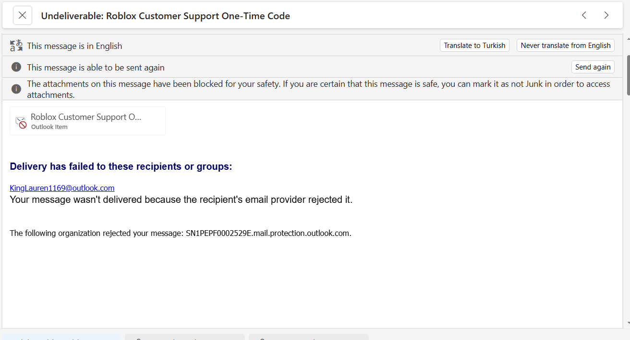Click the scrollbar up arrow
The image size is (630, 340).
(628, 38)
